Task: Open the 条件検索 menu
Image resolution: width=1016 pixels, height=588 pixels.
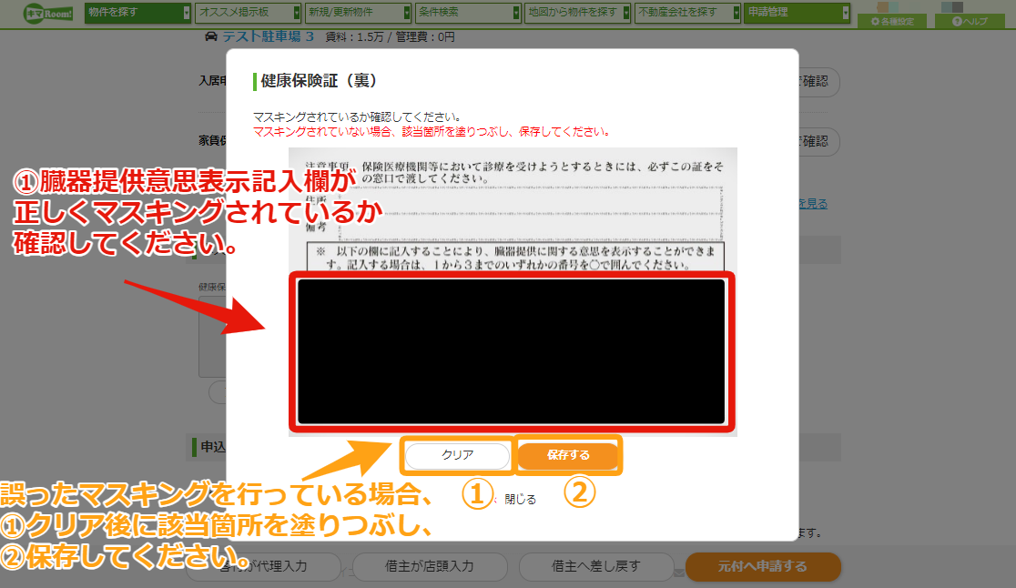Action: point(468,13)
